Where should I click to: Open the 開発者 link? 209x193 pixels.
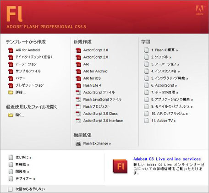(x=22, y=171)
